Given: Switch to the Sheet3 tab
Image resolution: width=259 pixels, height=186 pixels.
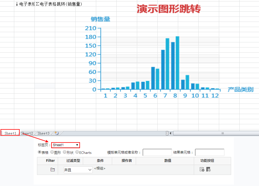Looking at the screenshot, I should [x=44, y=133].
